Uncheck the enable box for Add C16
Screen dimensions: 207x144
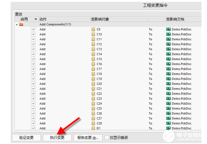tap(33, 64)
